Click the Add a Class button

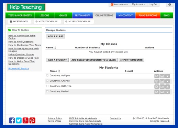coord(56,36)
